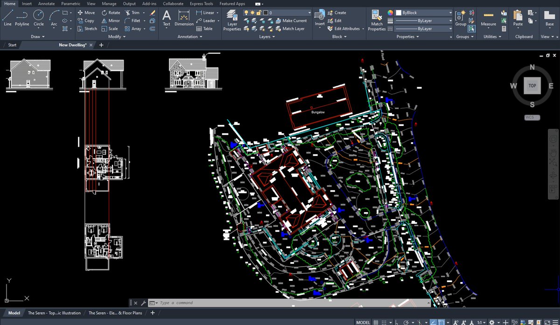Screen dimensions: 560x325
Task: Click the Offset icon in Modify panel
Action: (152, 28)
